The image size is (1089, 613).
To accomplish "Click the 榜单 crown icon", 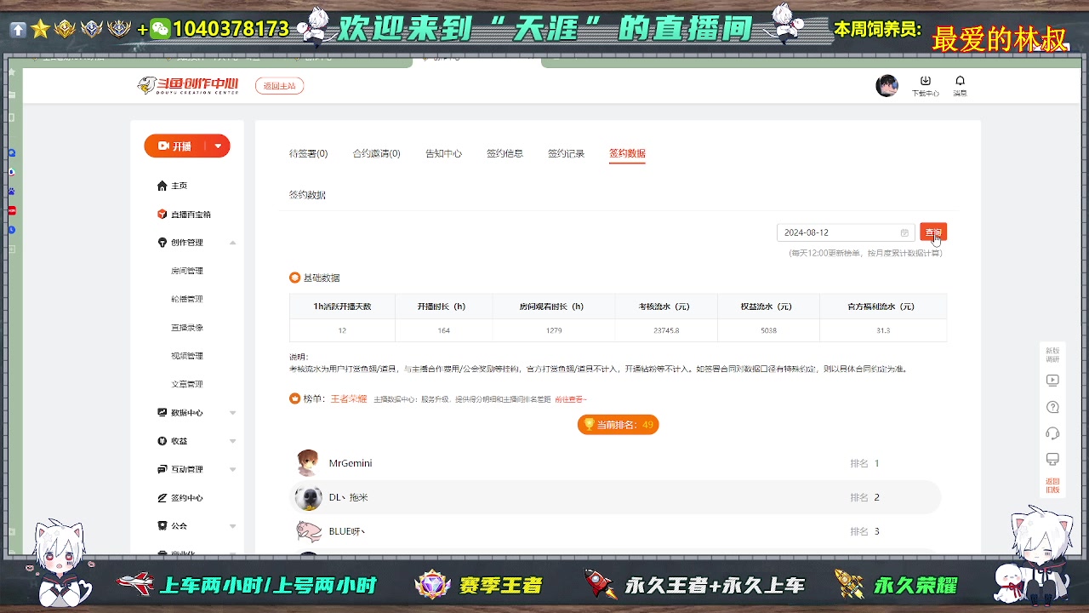I will coord(294,398).
